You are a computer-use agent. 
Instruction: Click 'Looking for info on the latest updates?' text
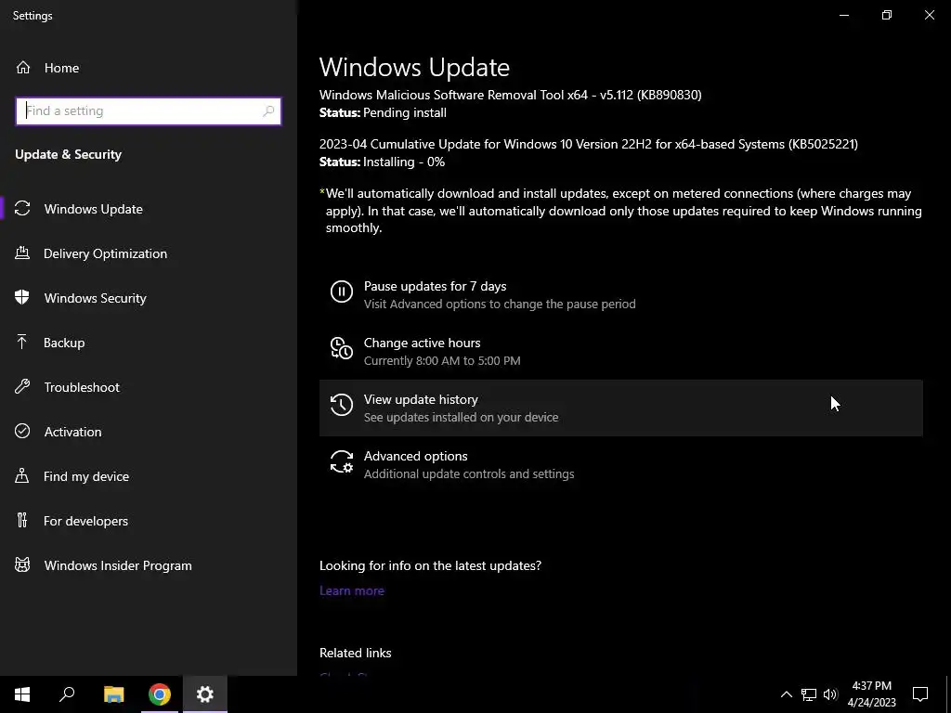(x=430, y=565)
